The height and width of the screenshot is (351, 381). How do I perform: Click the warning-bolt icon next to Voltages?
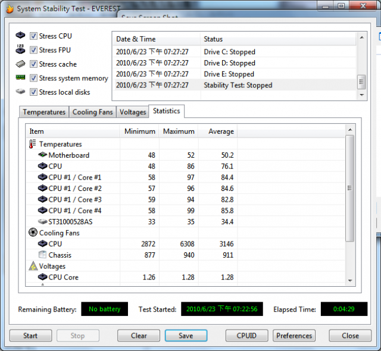coord(33,266)
